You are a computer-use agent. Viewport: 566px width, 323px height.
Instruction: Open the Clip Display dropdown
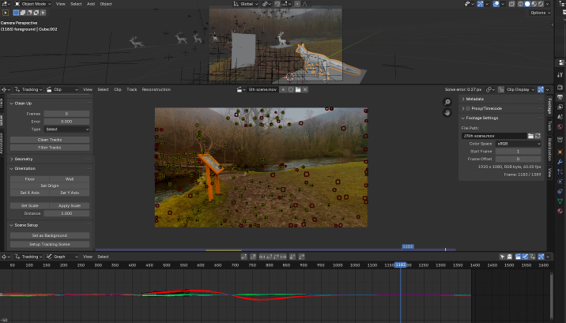click(x=521, y=90)
